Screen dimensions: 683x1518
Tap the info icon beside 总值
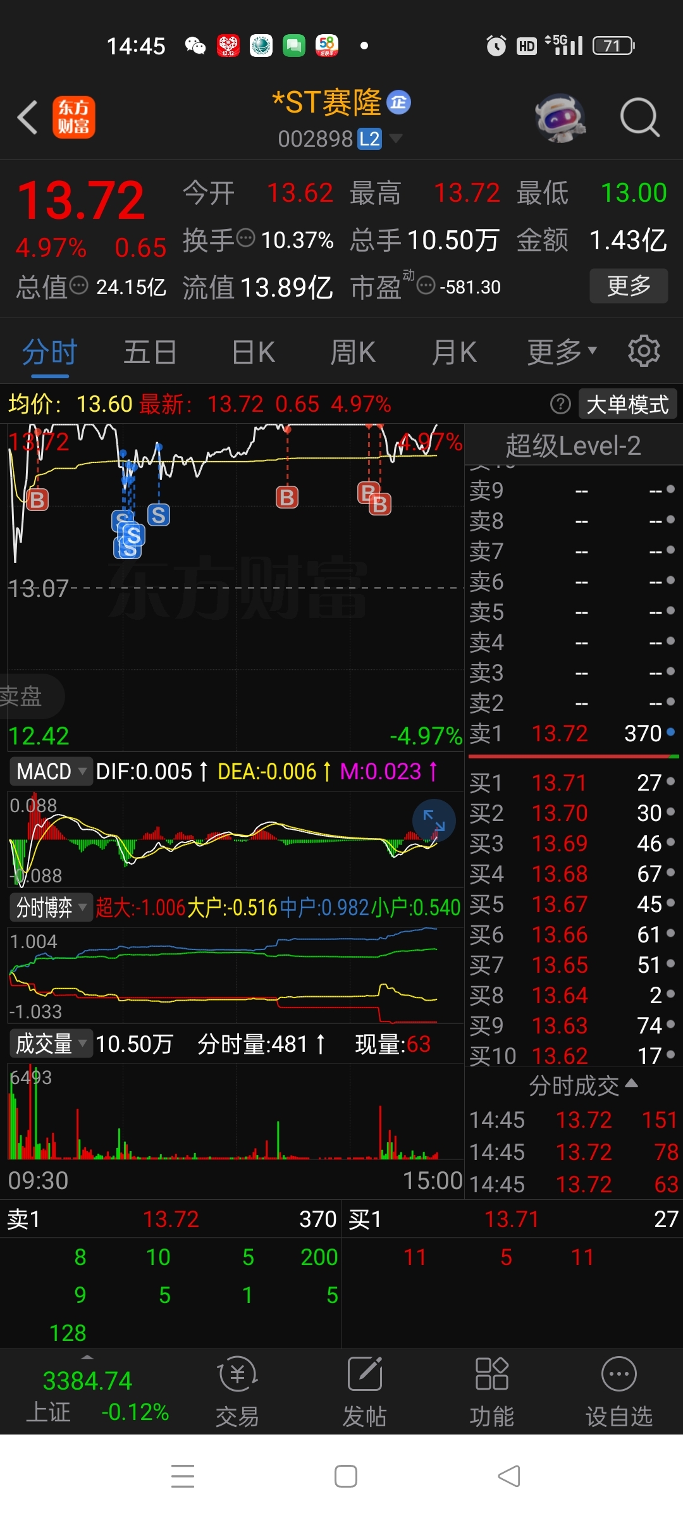pos(78,285)
